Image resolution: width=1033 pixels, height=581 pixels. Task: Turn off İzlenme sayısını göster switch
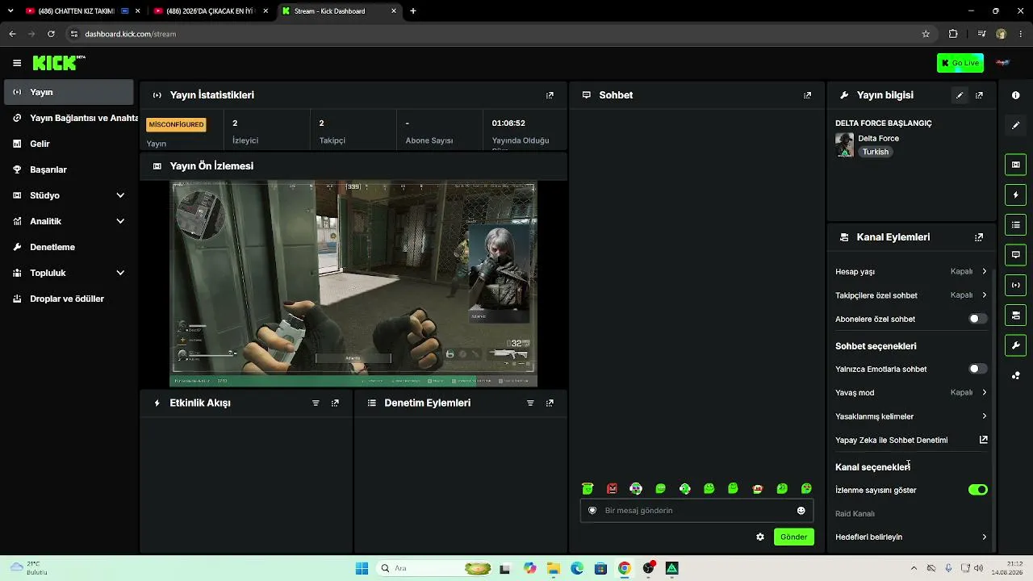click(977, 490)
